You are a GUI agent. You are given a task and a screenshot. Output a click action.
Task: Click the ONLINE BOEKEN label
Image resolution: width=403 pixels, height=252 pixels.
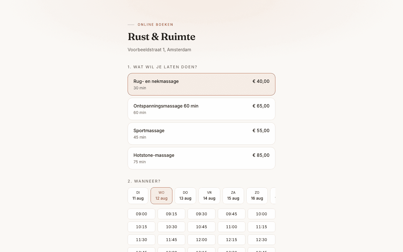click(x=155, y=25)
